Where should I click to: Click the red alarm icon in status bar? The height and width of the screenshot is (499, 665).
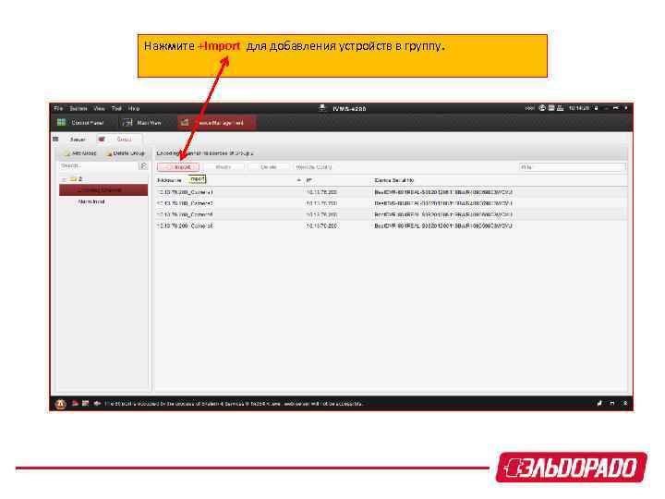click(75, 404)
